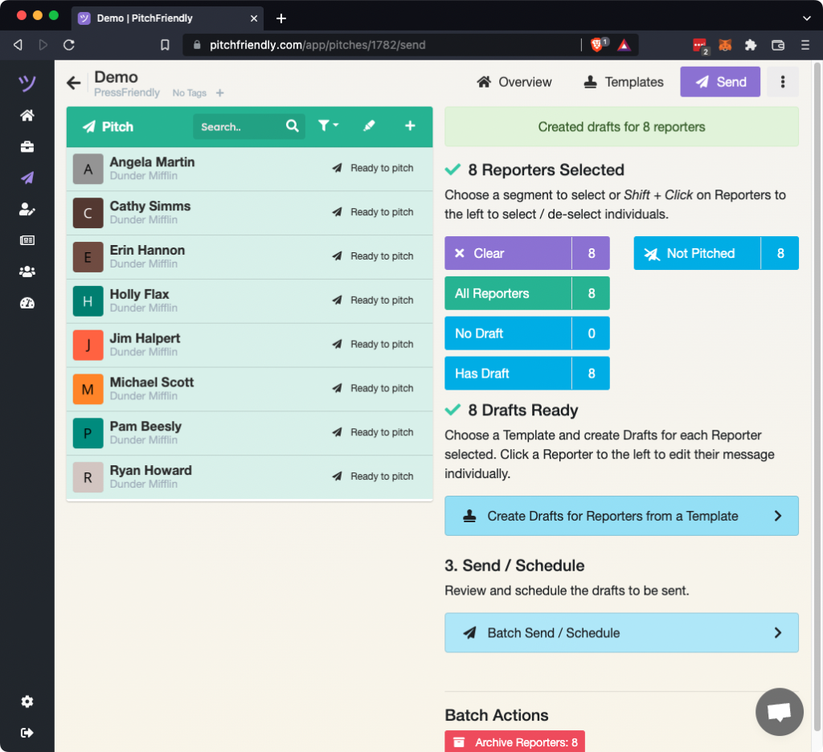Click the purple Send button
The image size is (823, 752).
(x=720, y=82)
